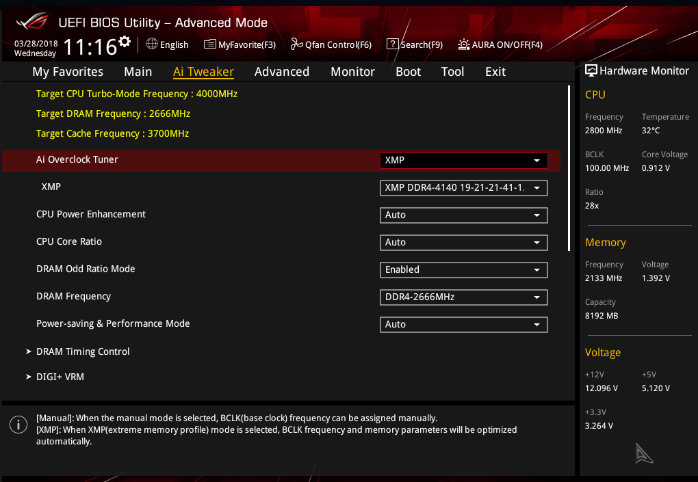Screen dimensions: 698x482
Task: Click the 32°C temperature value
Action: coord(651,131)
